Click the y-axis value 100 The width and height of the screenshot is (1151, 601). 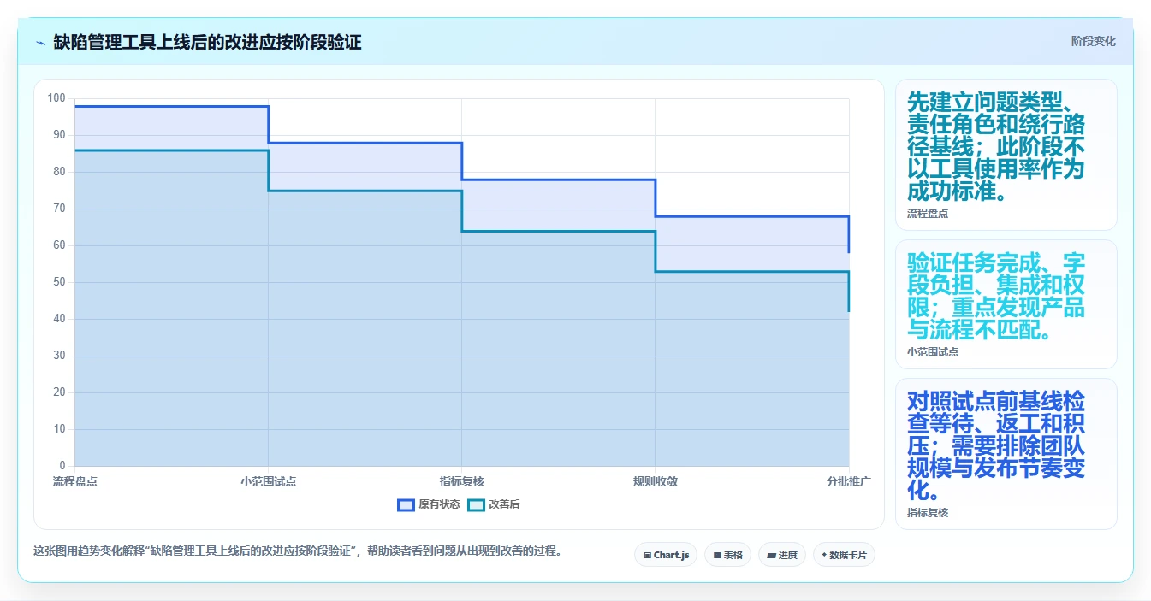[56, 98]
